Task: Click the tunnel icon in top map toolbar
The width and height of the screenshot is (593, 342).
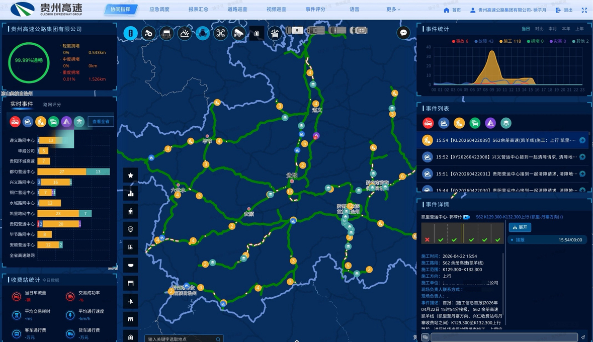Action: click(257, 33)
